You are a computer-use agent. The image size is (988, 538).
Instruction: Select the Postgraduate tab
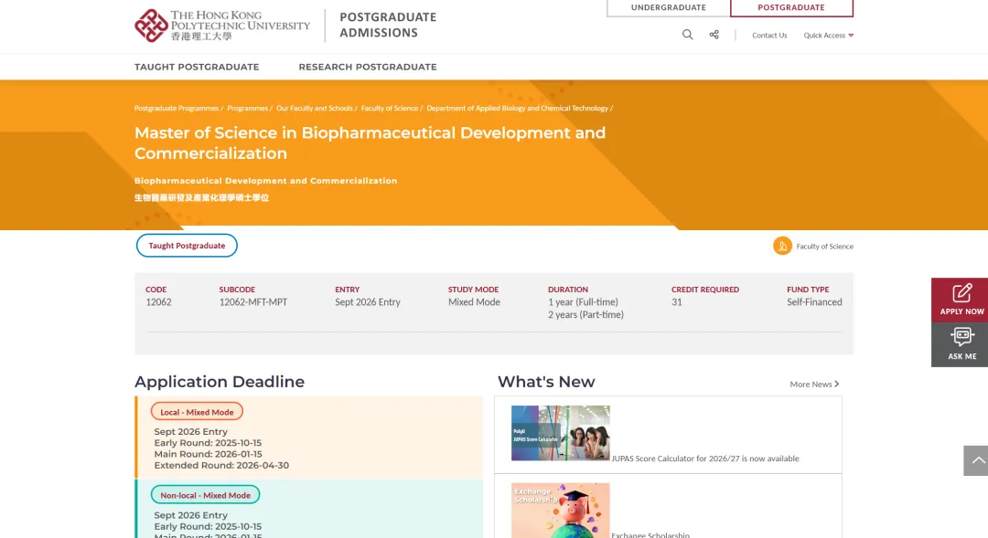click(791, 8)
